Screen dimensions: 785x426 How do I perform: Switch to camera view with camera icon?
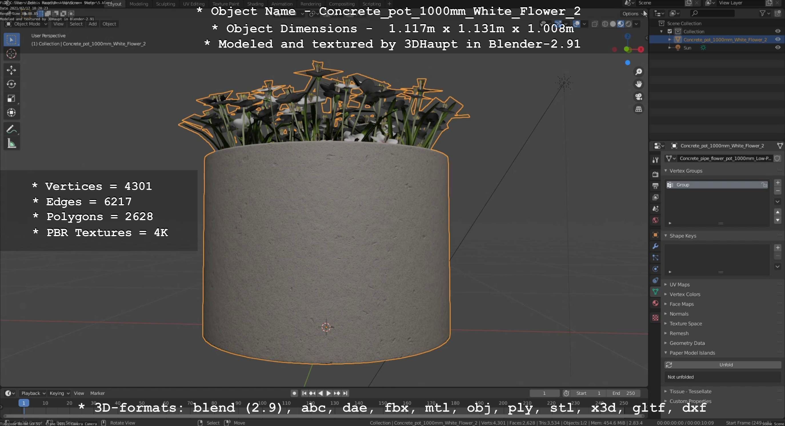[638, 97]
